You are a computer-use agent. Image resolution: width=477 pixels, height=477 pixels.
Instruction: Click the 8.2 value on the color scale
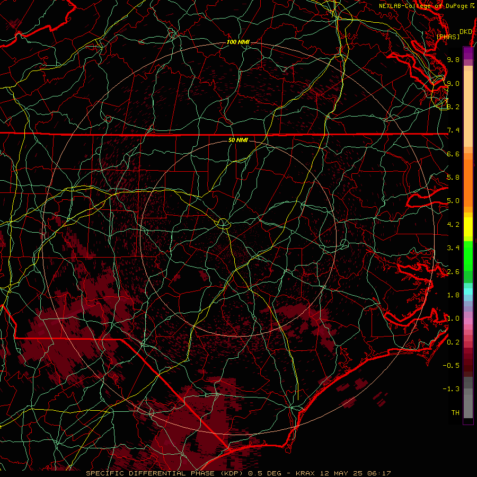[453, 107]
